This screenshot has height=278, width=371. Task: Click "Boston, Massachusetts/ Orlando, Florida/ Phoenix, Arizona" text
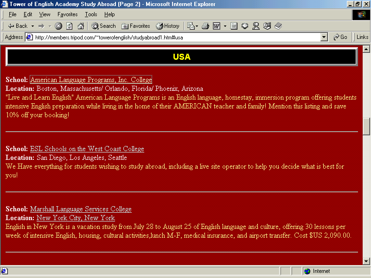(x=120, y=88)
